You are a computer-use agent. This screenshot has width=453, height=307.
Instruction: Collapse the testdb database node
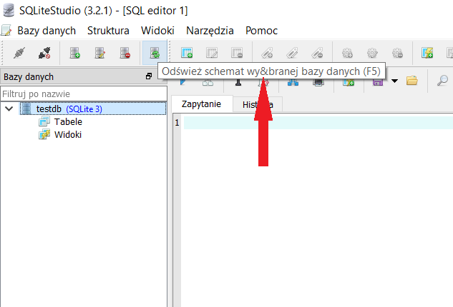9,109
